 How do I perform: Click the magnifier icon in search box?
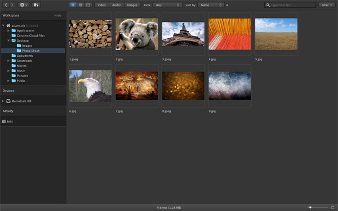tap(268, 5)
